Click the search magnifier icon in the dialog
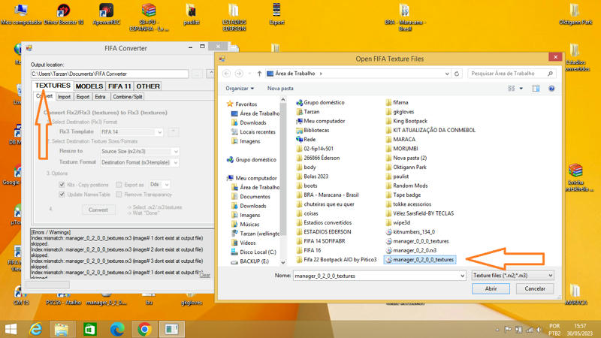This screenshot has width=601, height=338. coord(551,73)
